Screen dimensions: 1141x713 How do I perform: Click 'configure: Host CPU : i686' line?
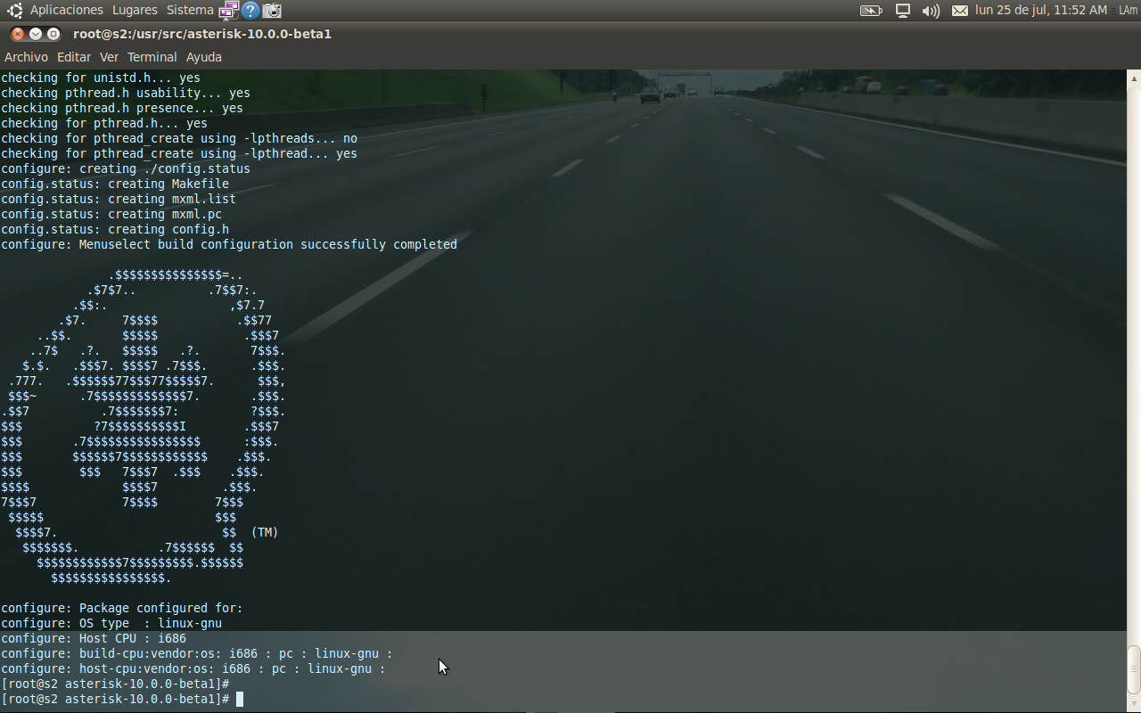pyautogui.click(x=94, y=638)
